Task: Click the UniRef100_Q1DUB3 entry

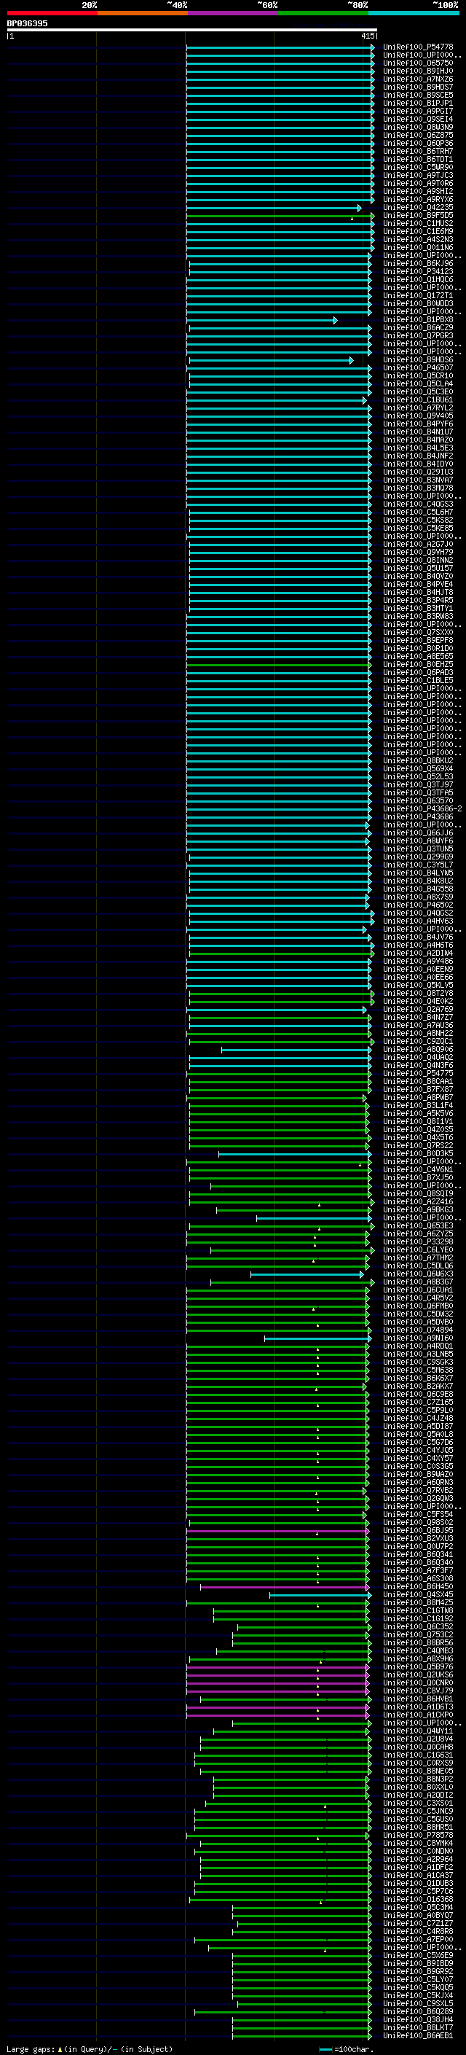Action: click(x=418, y=1884)
